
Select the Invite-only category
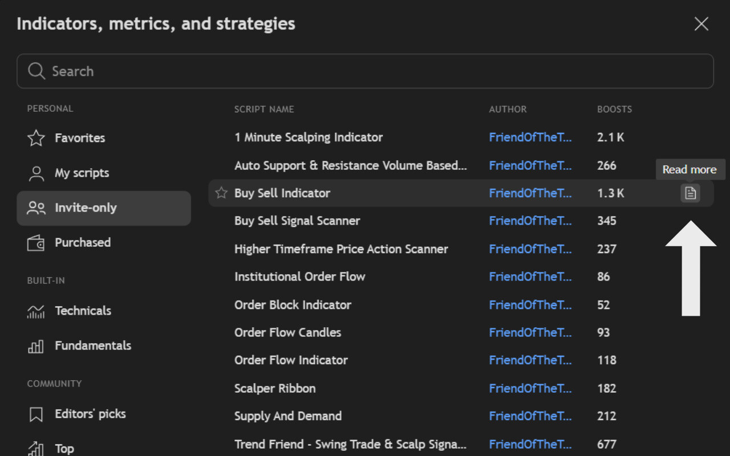(104, 208)
